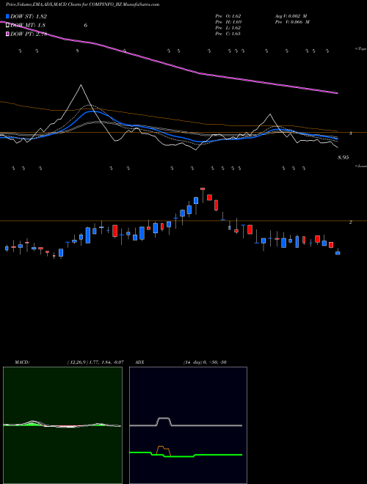Select the Pre C: 1.63 value
Image resolution: width=367 pixels, height=484 pixels.
point(228,34)
